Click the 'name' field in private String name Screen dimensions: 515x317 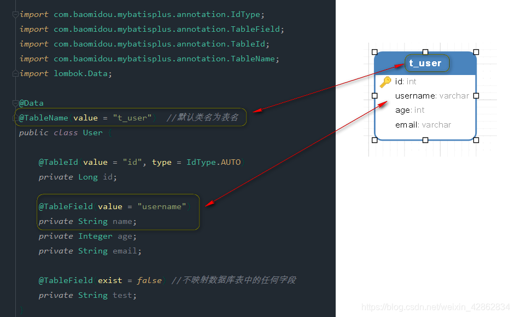point(122,221)
